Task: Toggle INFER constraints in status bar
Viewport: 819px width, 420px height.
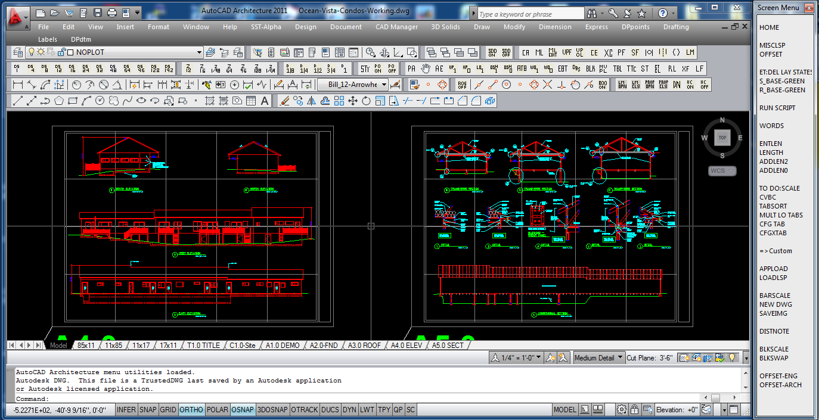Action: pyautogui.click(x=126, y=410)
